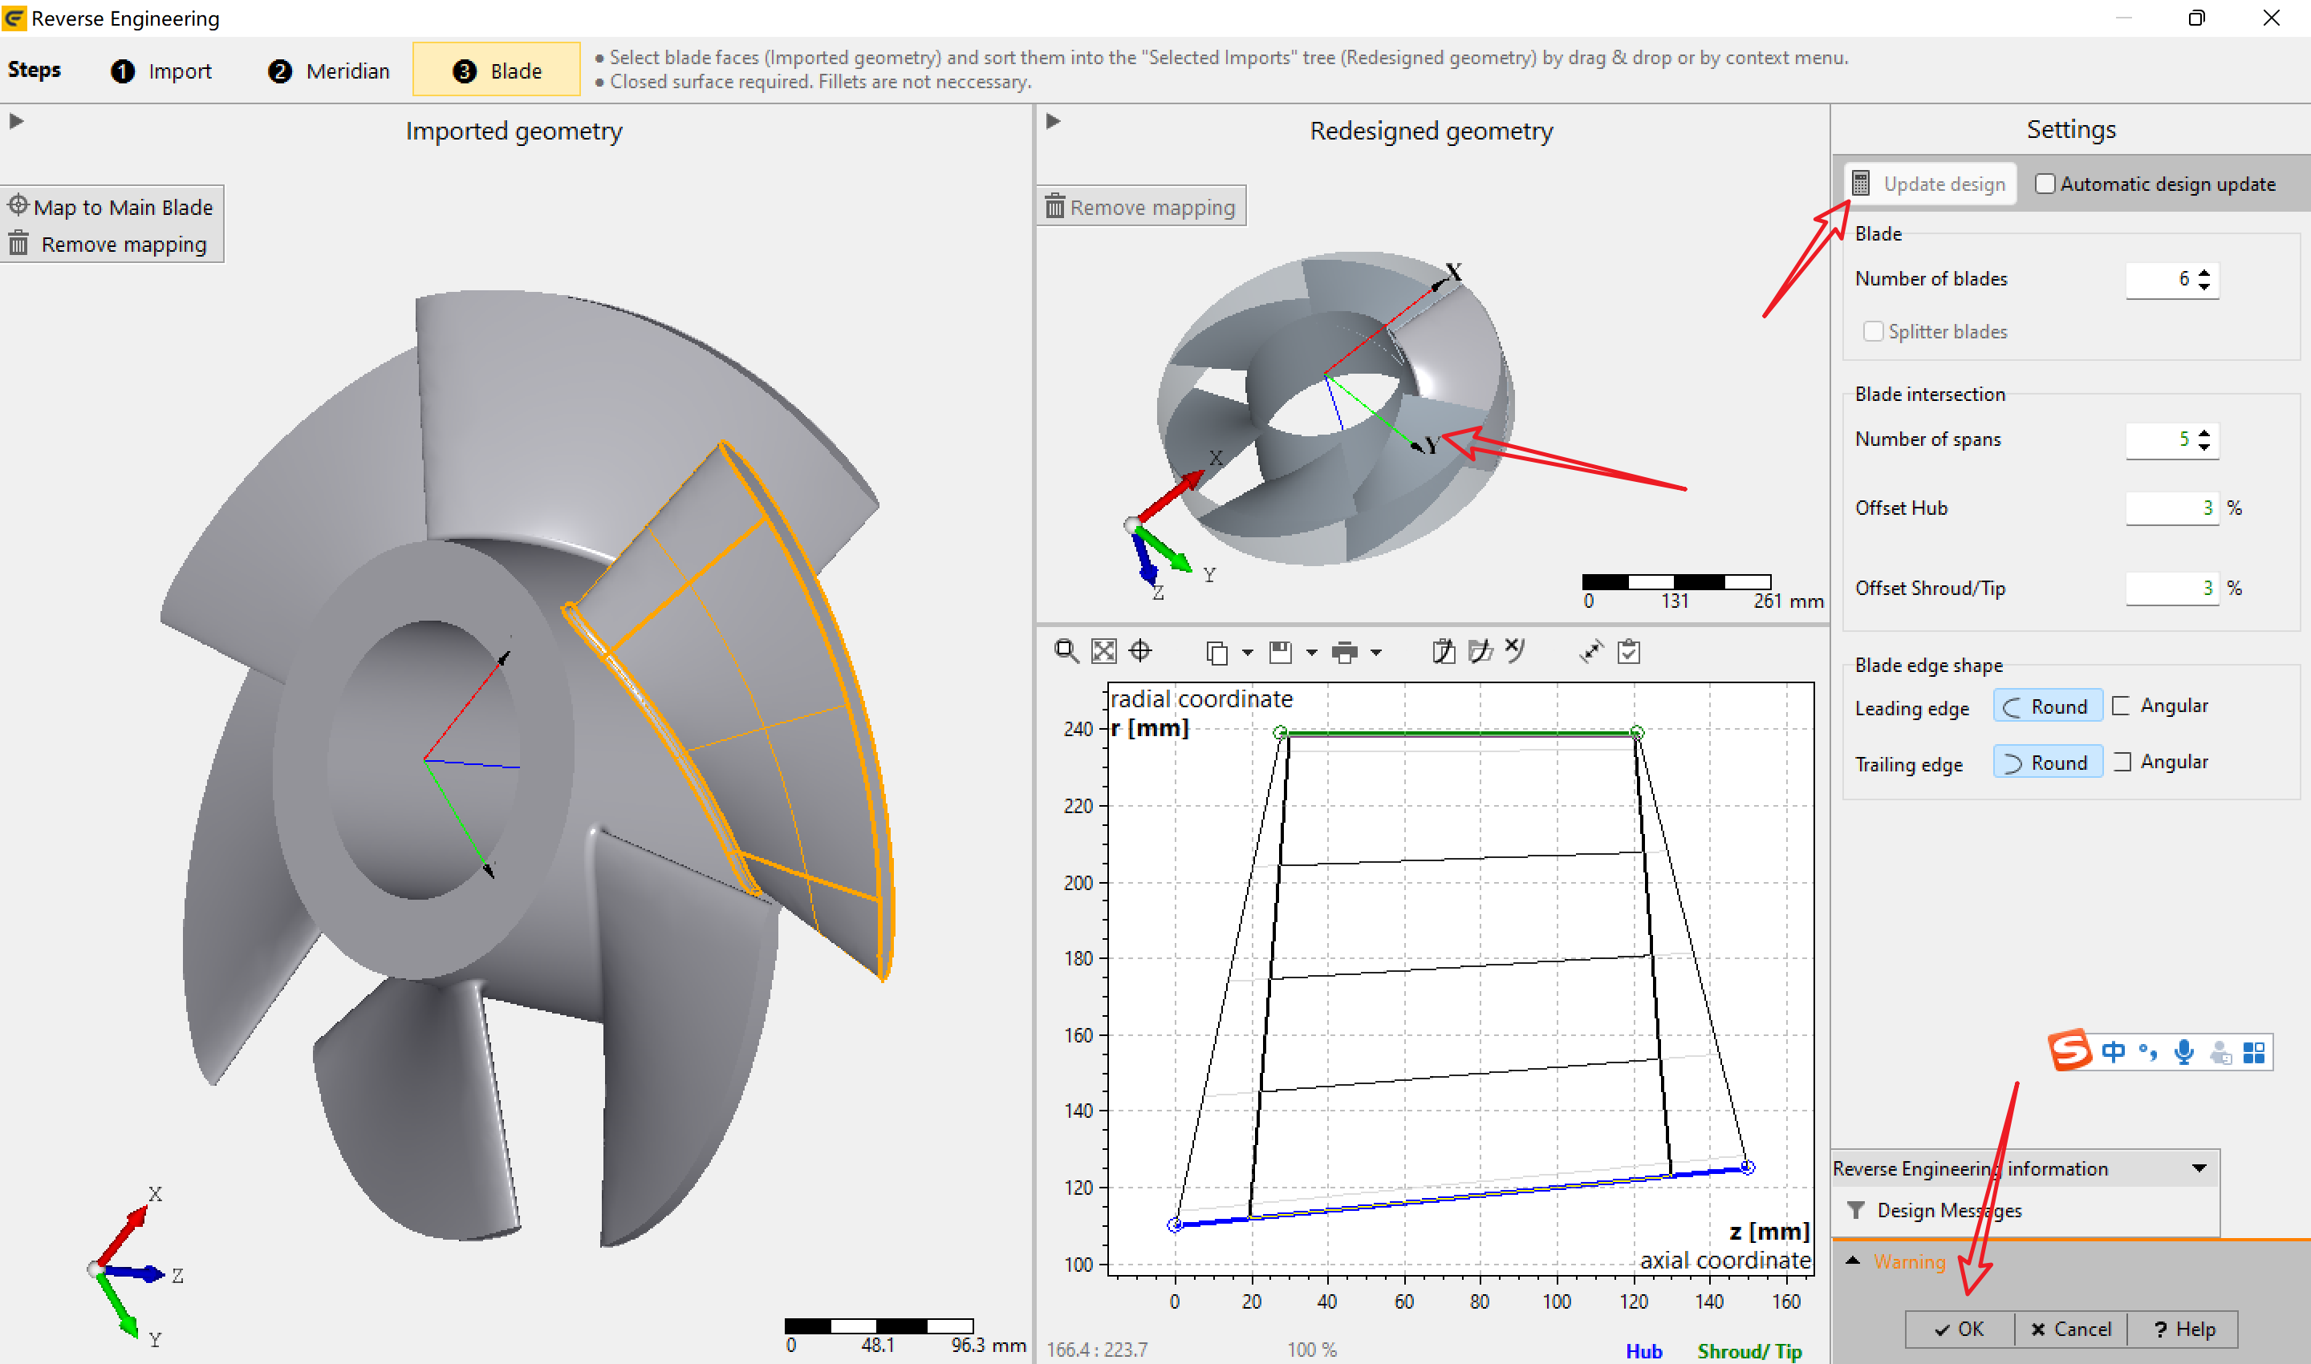The height and width of the screenshot is (1364, 2311).
Task: Click the measure distance icon
Action: 1591,652
